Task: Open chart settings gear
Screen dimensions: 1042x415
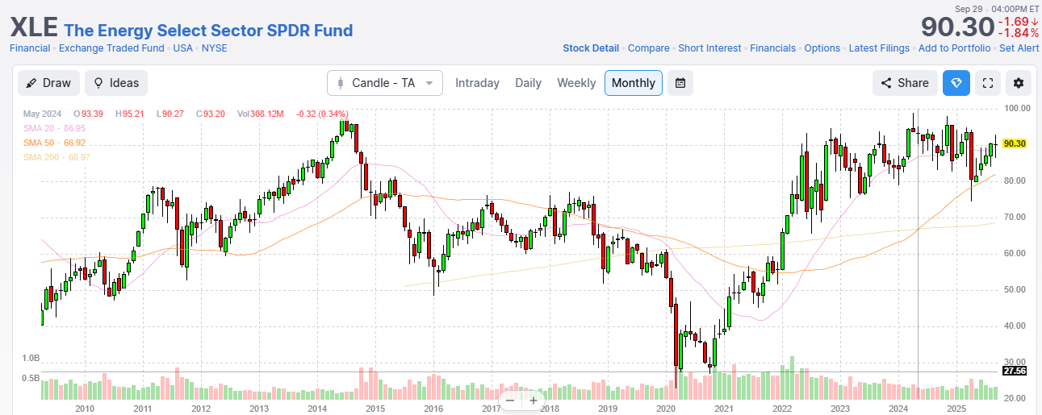Action: [1019, 83]
